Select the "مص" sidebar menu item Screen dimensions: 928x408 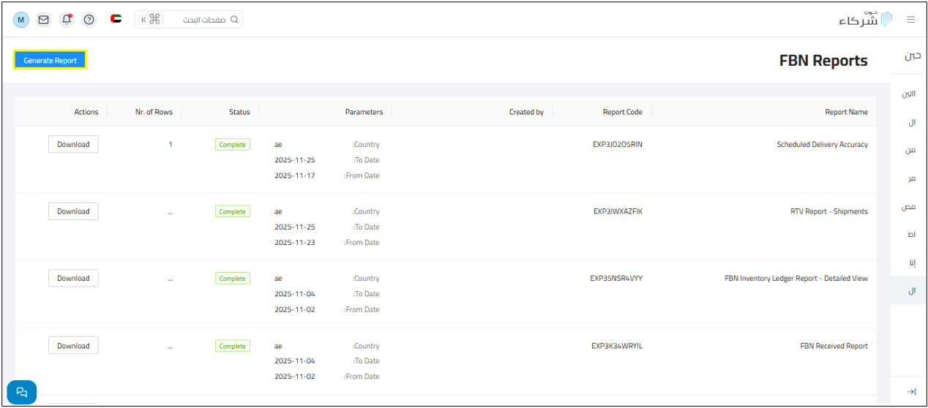pos(909,207)
